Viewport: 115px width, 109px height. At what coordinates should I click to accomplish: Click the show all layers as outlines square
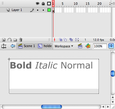49,4
